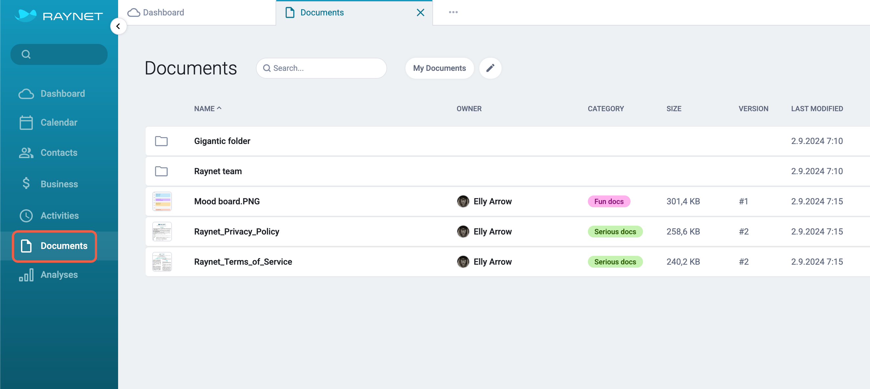Click Elly Arrow name in Privacy Policy row

click(492, 231)
